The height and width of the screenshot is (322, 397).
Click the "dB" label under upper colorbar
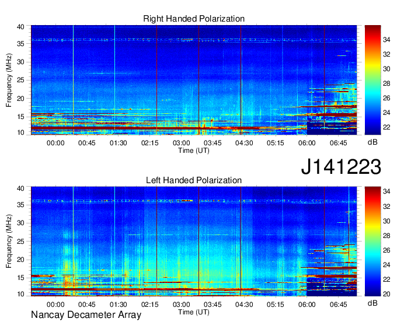pos(372,142)
